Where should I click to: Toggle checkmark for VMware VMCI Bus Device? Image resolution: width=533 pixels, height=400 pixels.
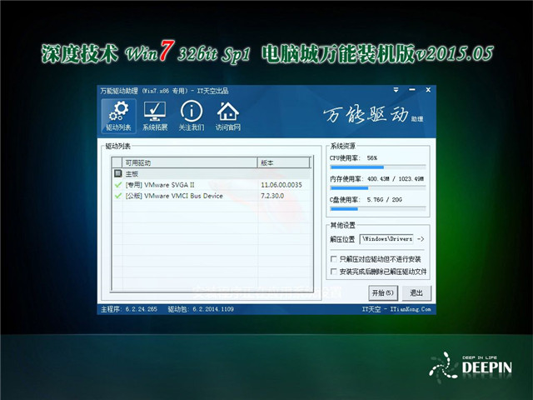[118, 196]
